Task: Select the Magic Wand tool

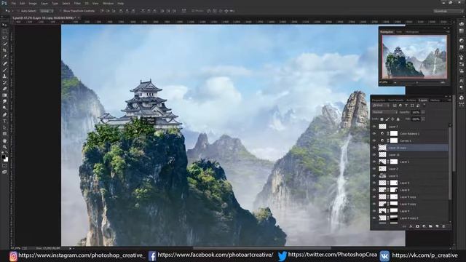Action: [4, 44]
